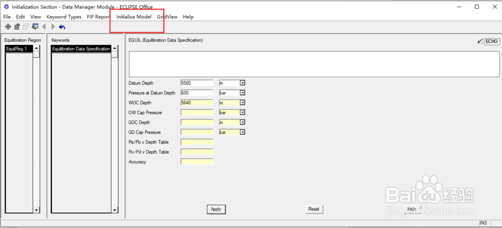Click the OW Cap Pressure input field
Screen dimensions: 502x228
click(197, 112)
